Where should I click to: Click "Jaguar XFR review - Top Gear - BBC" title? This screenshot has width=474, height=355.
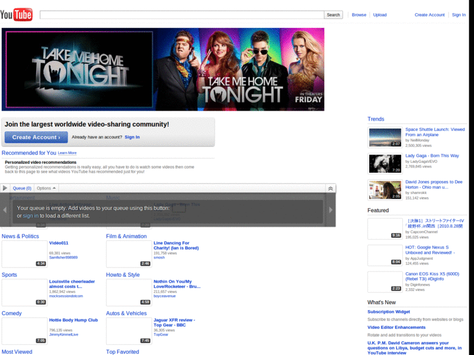point(174,322)
